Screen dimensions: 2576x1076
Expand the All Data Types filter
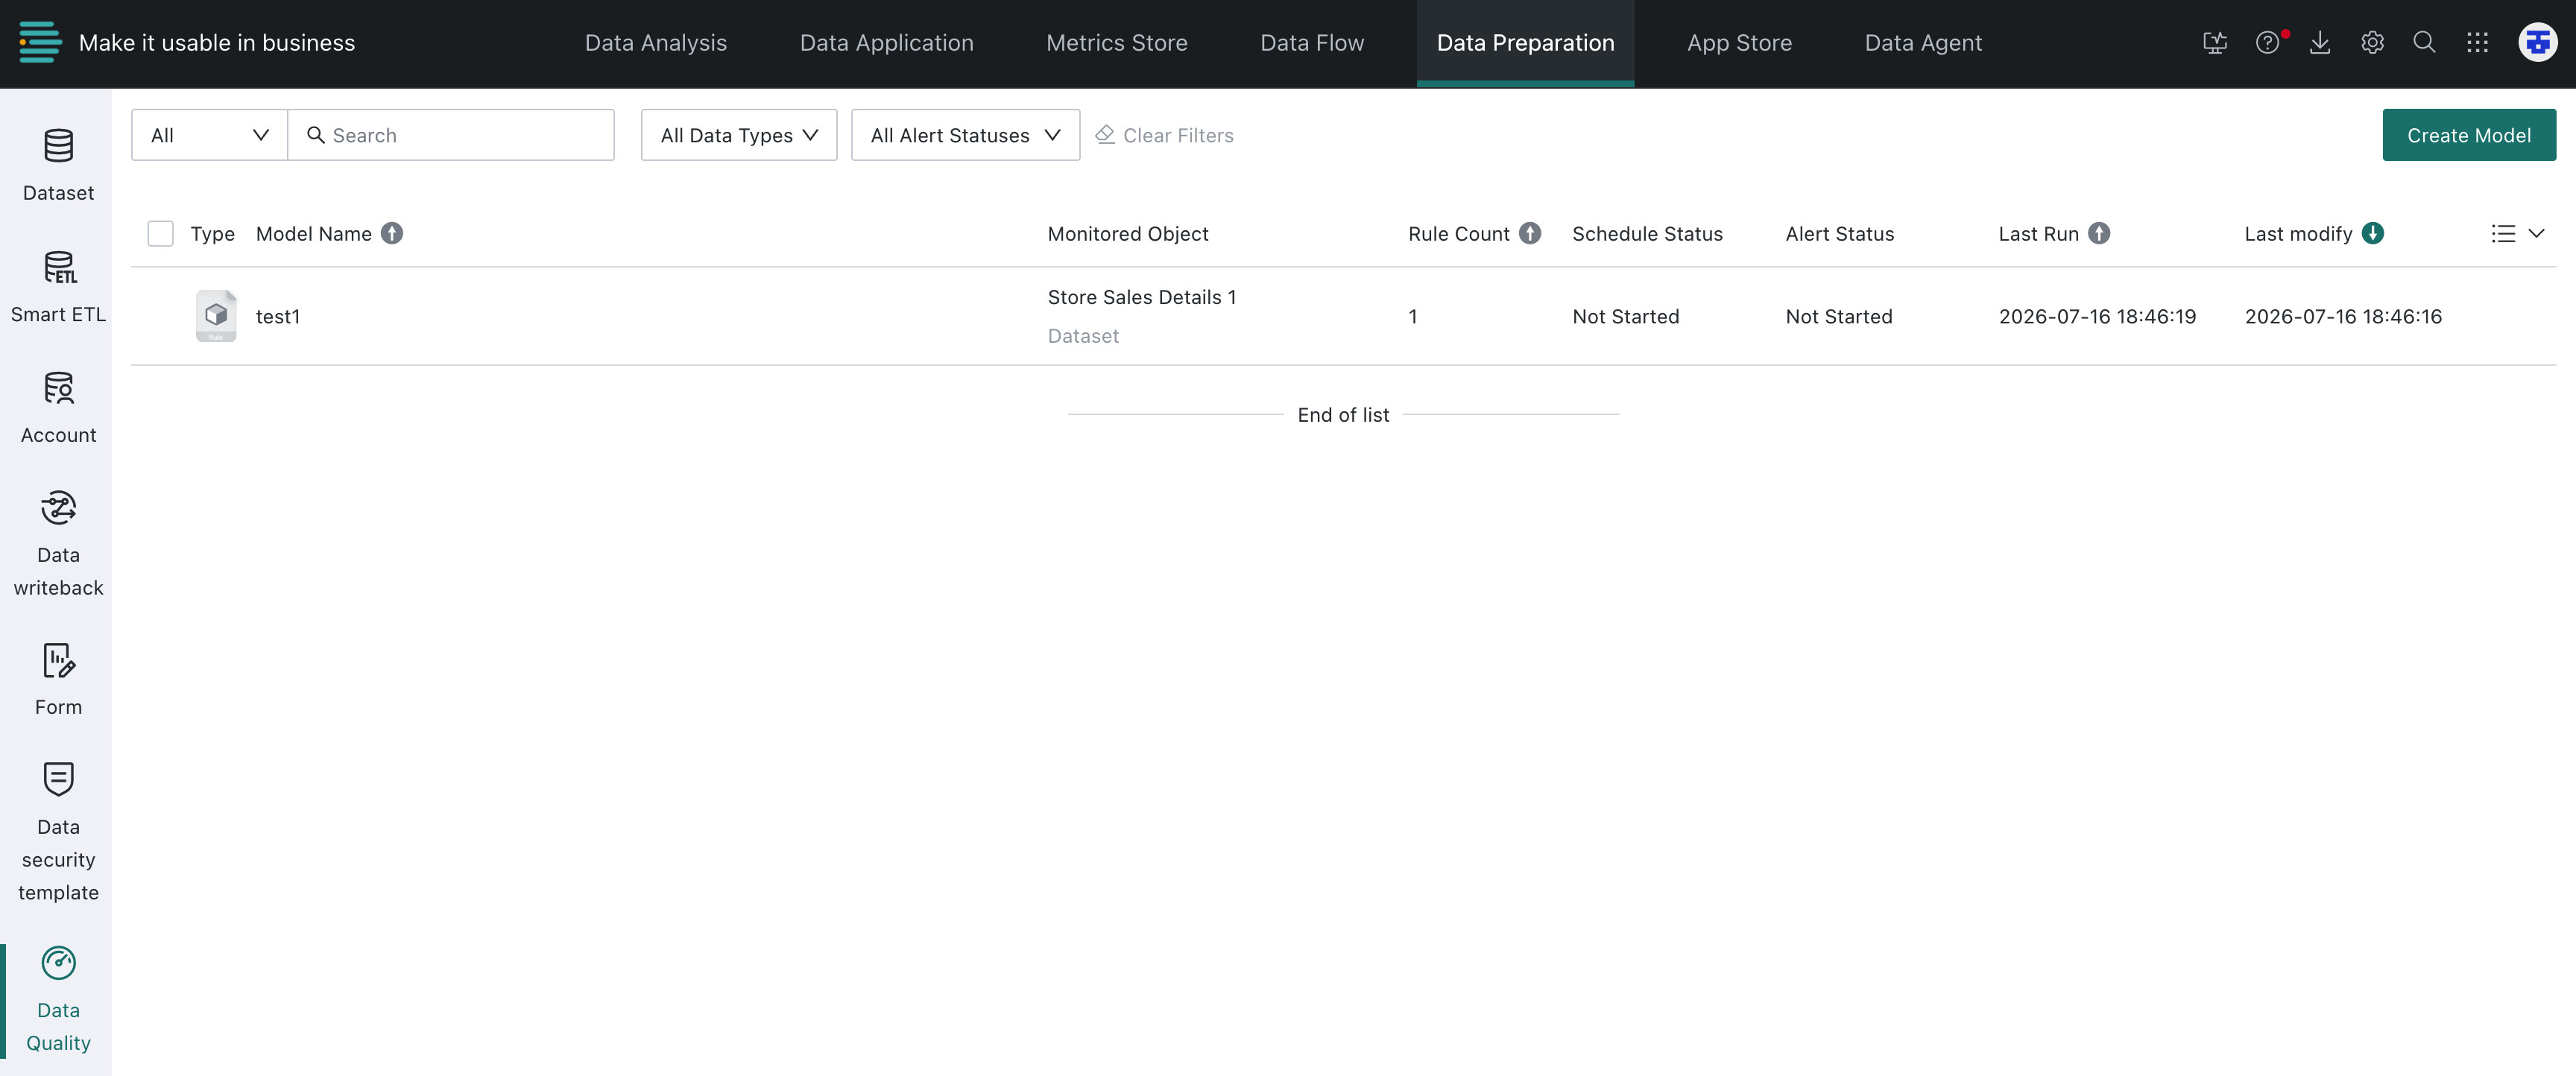739,135
